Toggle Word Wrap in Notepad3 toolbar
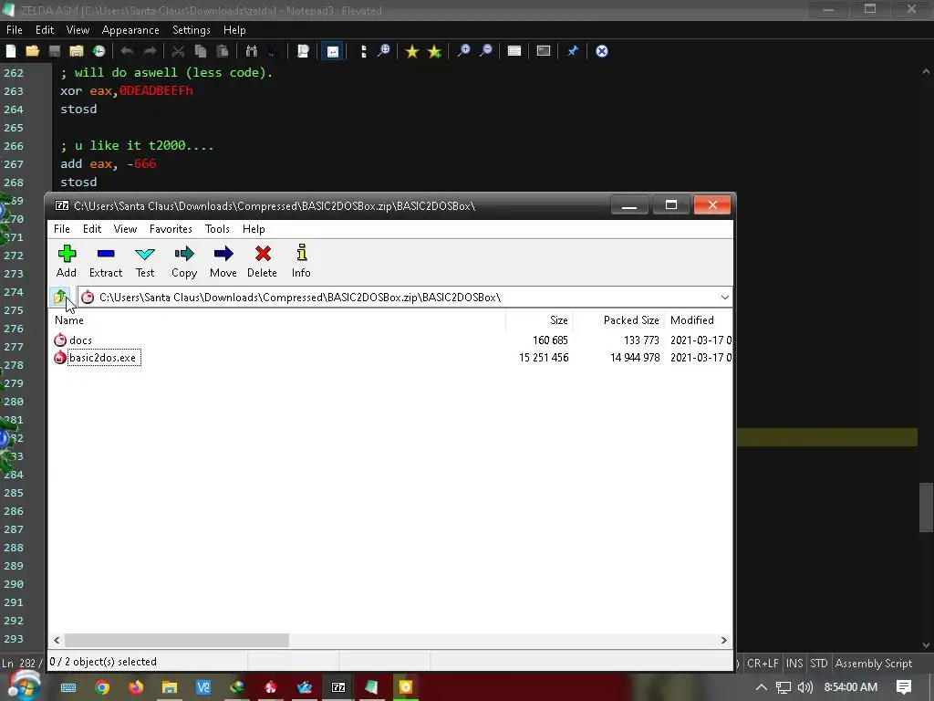Image resolution: width=934 pixels, height=701 pixels. [x=332, y=51]
